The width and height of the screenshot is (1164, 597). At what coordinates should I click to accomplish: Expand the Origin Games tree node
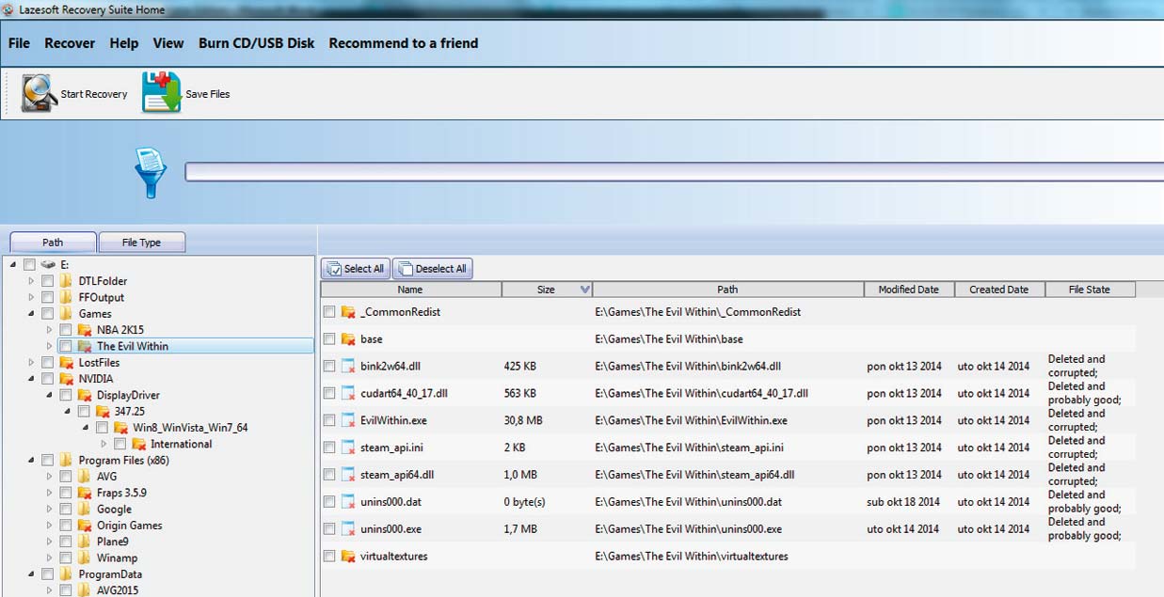coord(50,526)
